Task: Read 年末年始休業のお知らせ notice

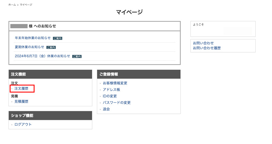Action: click(33, 38)
